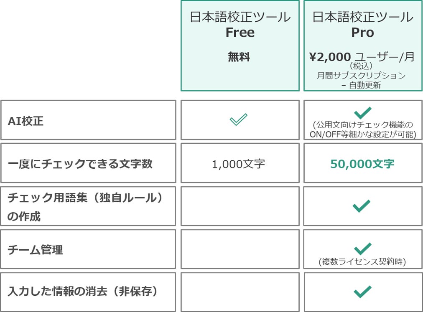Image resolution: width=423 pixels, height=312 pixels.
Task: Click the outlined checkmark for AI校正 Free
Action: tap(239, 119)
